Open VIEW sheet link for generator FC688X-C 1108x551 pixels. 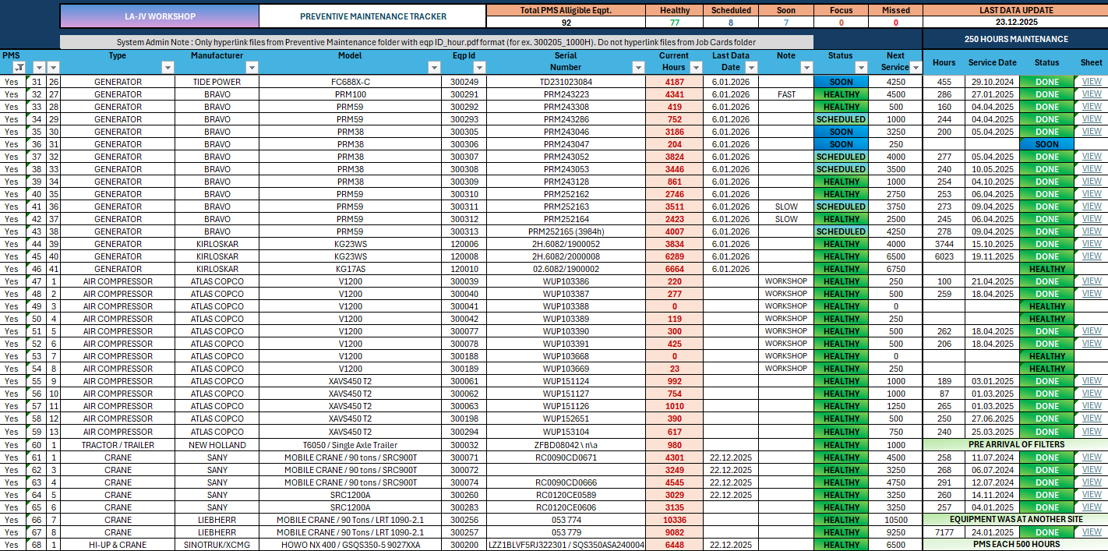pos(1091,81)
